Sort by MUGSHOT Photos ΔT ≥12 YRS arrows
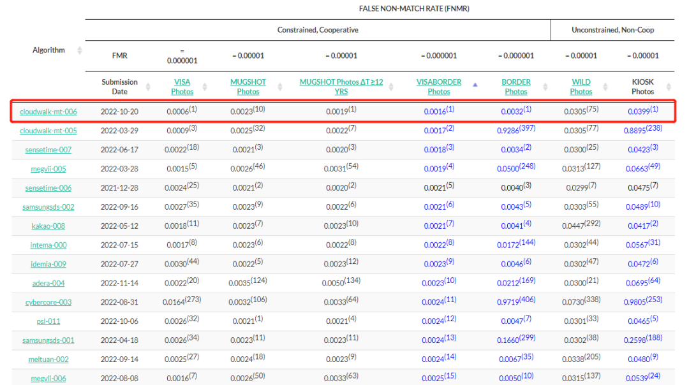 click(x=397, y=87)
